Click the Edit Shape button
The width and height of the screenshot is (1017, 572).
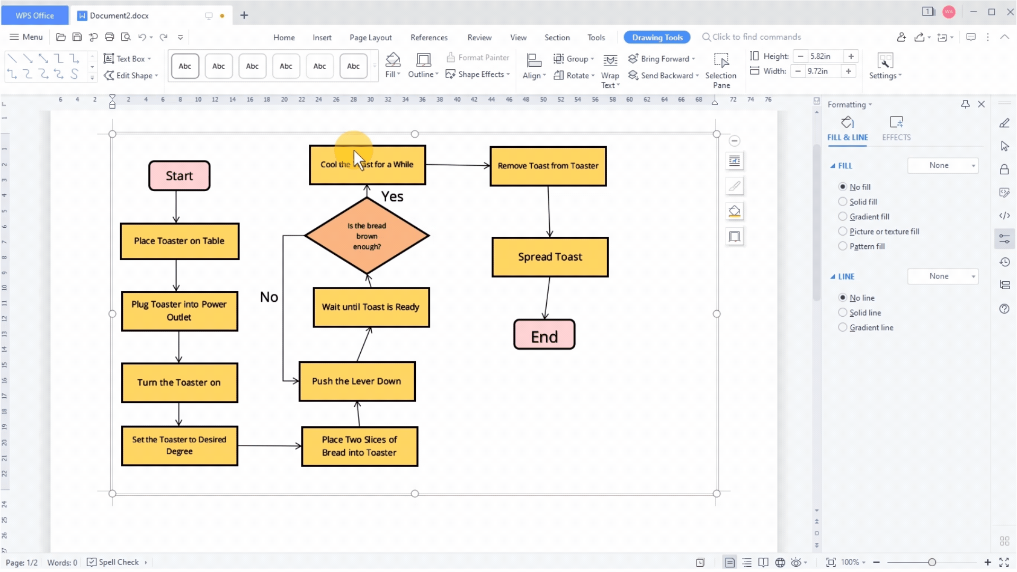(x=131, y=76)
